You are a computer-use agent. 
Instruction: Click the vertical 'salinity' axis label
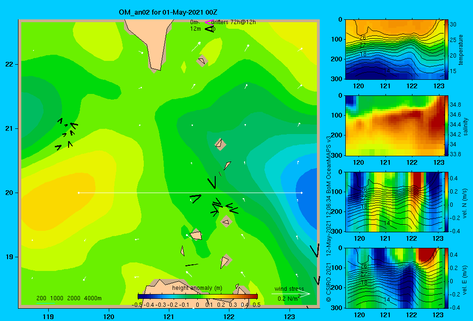pyautogui.click(x=465, y=127)
